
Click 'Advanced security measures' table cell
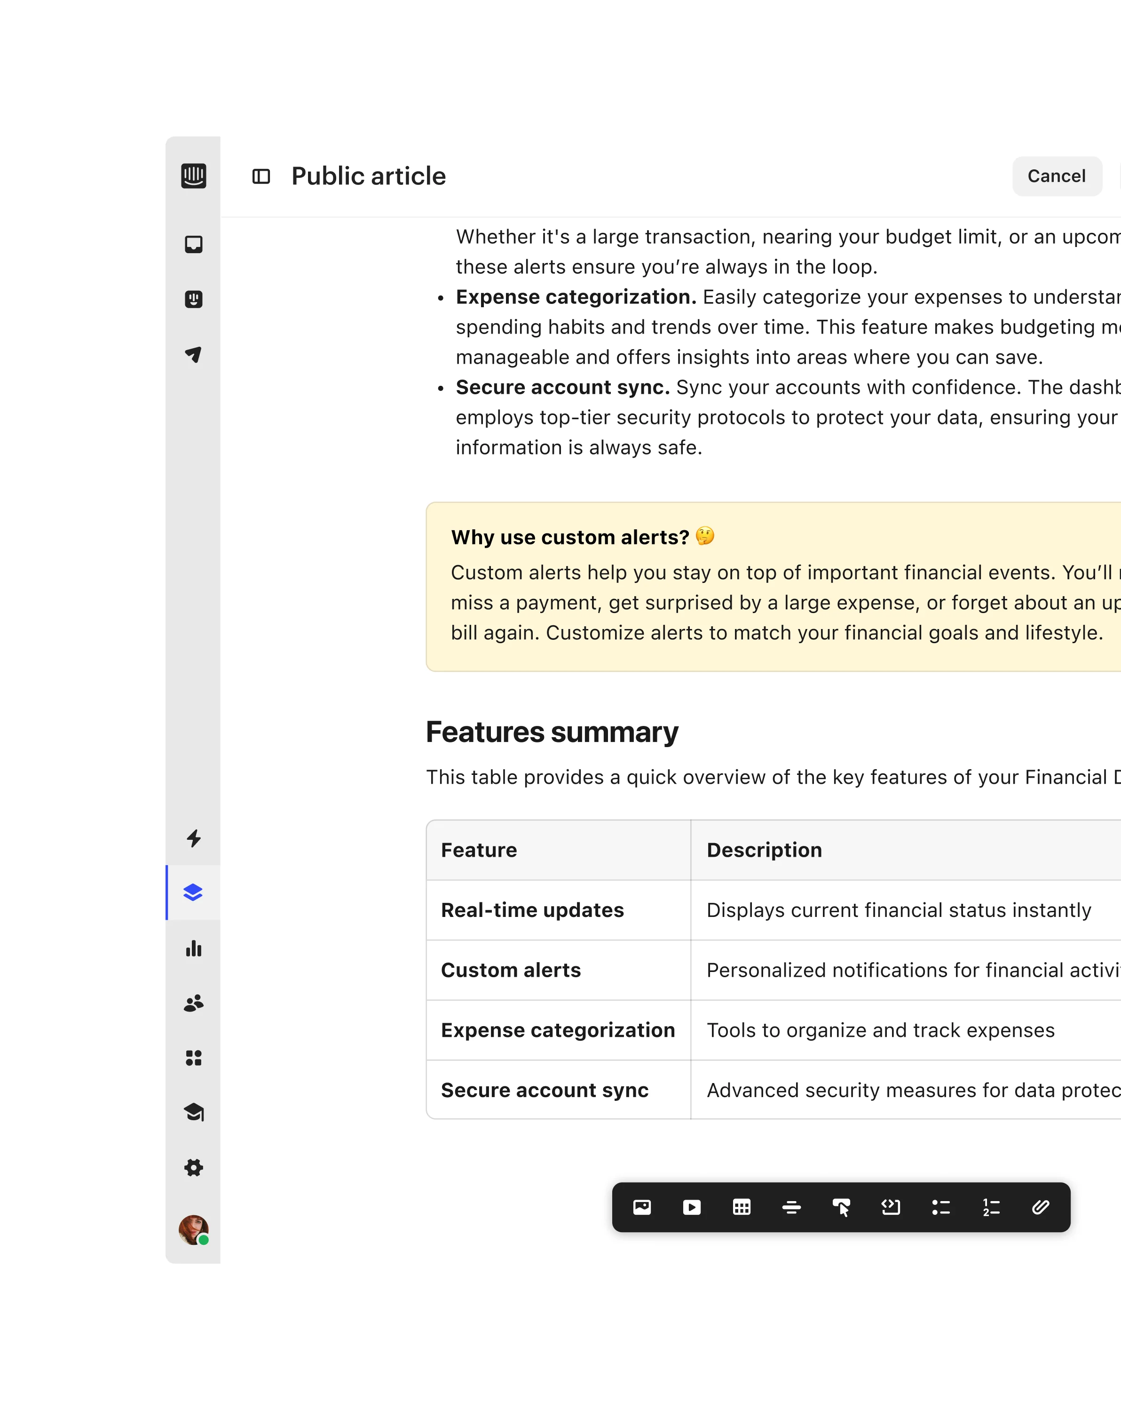[x=906, y=1090]
